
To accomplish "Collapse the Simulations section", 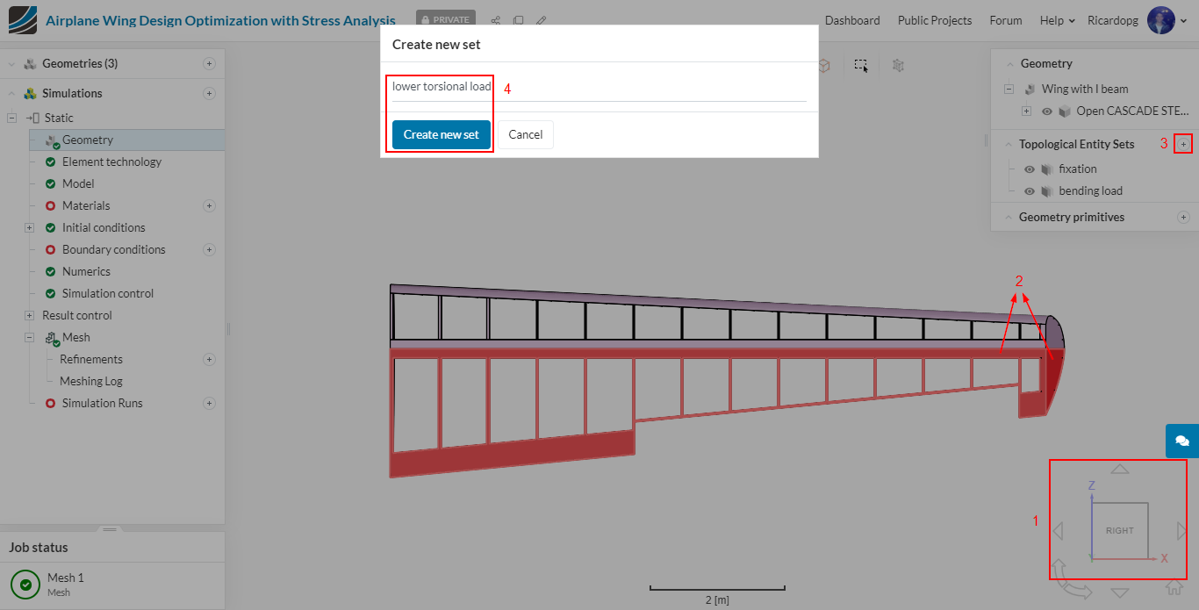I will coord(12,93).
